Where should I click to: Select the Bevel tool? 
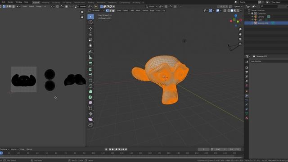pyautogui.click(x=90, y=75)
